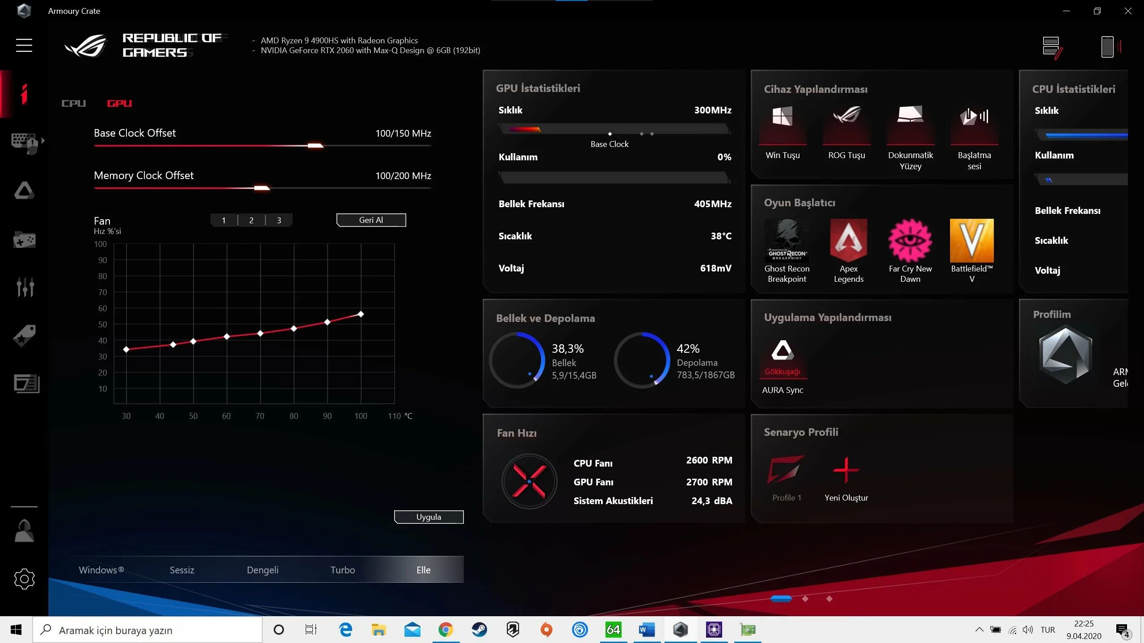1144x643 pixels.
Task: Click the 38,3% Bellek memory text
Action: pyautogui.click(x=568, y=348)
